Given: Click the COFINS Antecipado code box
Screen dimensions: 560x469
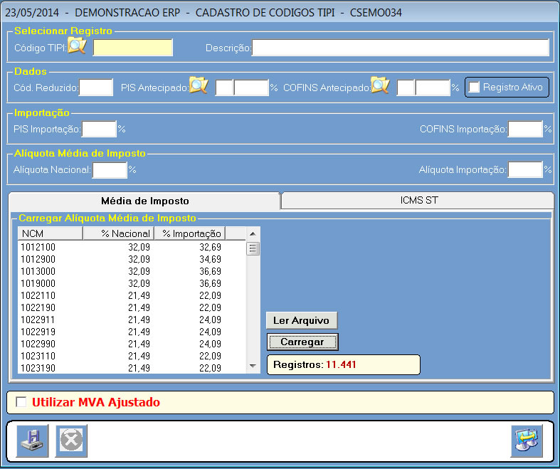Looking at the screenshot, I should click(406, 88).
